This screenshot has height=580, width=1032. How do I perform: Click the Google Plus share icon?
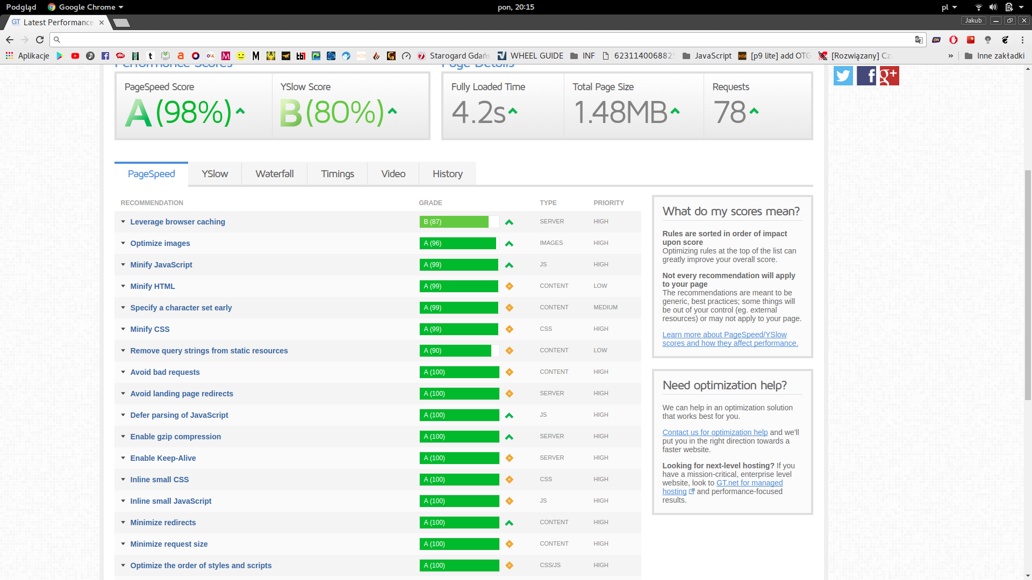pyautogui.click(x=889, y=76)
